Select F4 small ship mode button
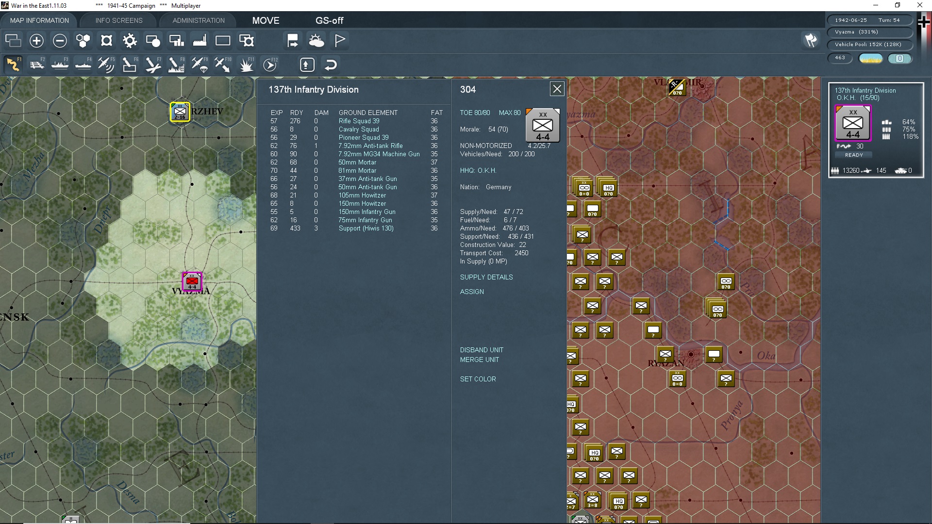The image size is (932, 524). (83, 65)
